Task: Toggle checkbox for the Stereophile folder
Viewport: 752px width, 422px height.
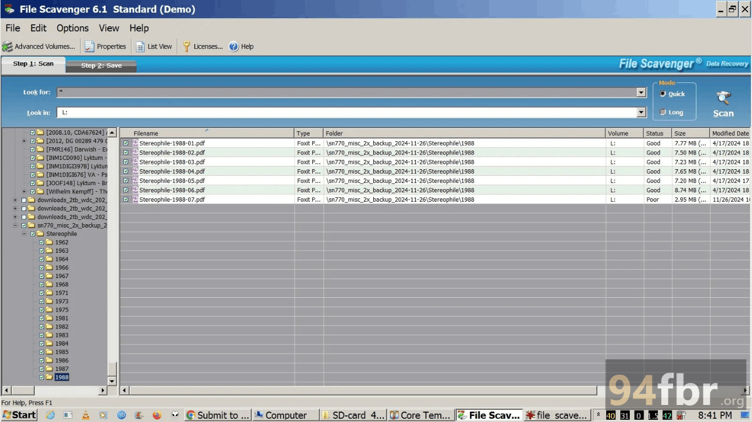Action: 32,234
